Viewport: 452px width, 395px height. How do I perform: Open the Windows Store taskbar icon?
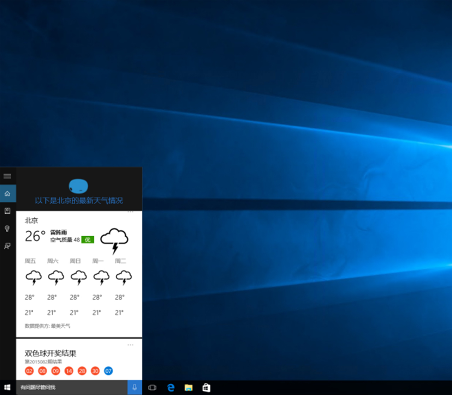pos(206,387)
